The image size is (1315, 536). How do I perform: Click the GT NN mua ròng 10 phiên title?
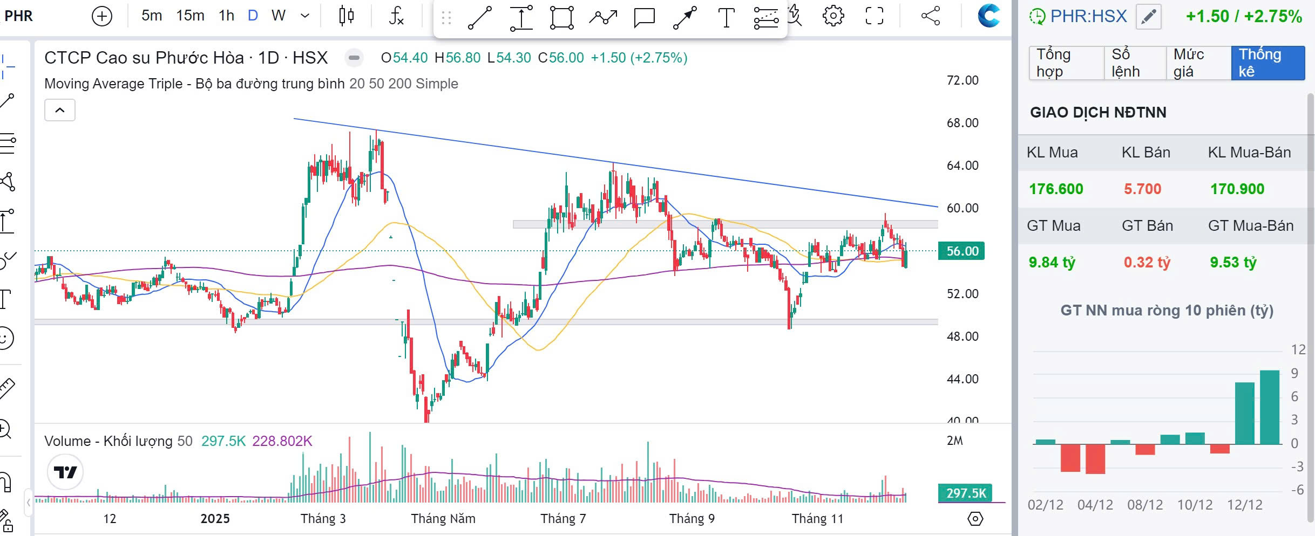point(1167,311)
